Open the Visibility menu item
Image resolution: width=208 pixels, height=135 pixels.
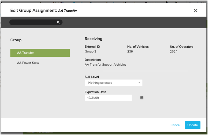tap(60, 3)
